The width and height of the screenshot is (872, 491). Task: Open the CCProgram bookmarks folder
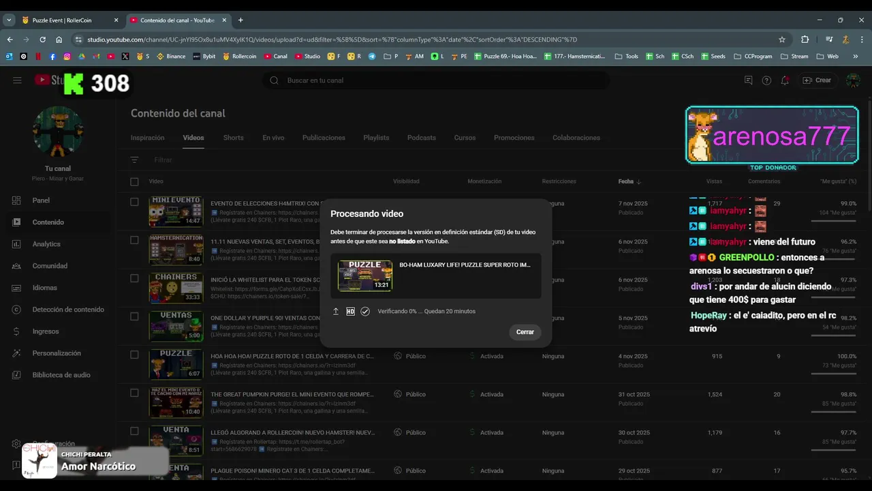tap(753, 57)
